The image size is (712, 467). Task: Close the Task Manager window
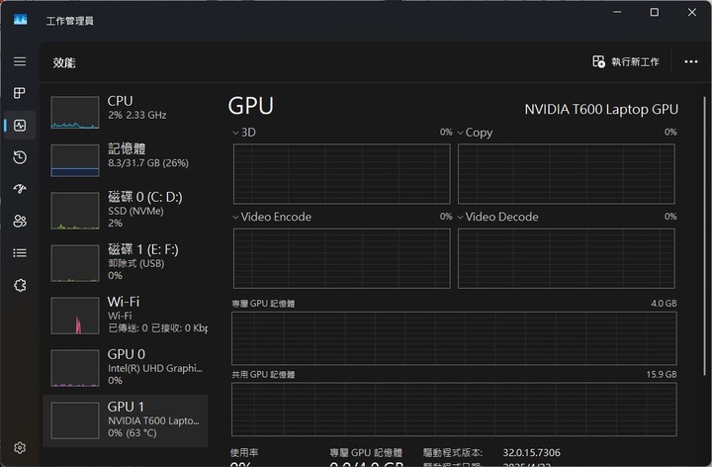click(691, 12)
